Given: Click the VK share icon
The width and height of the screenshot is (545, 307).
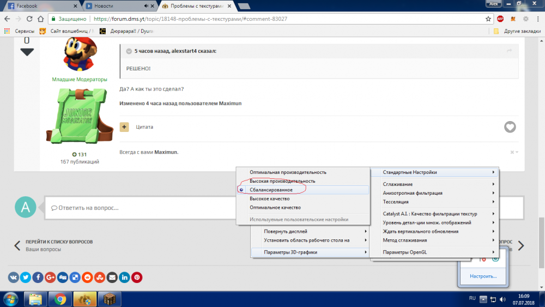Looking at the screenshot, I should coord(14,278).
